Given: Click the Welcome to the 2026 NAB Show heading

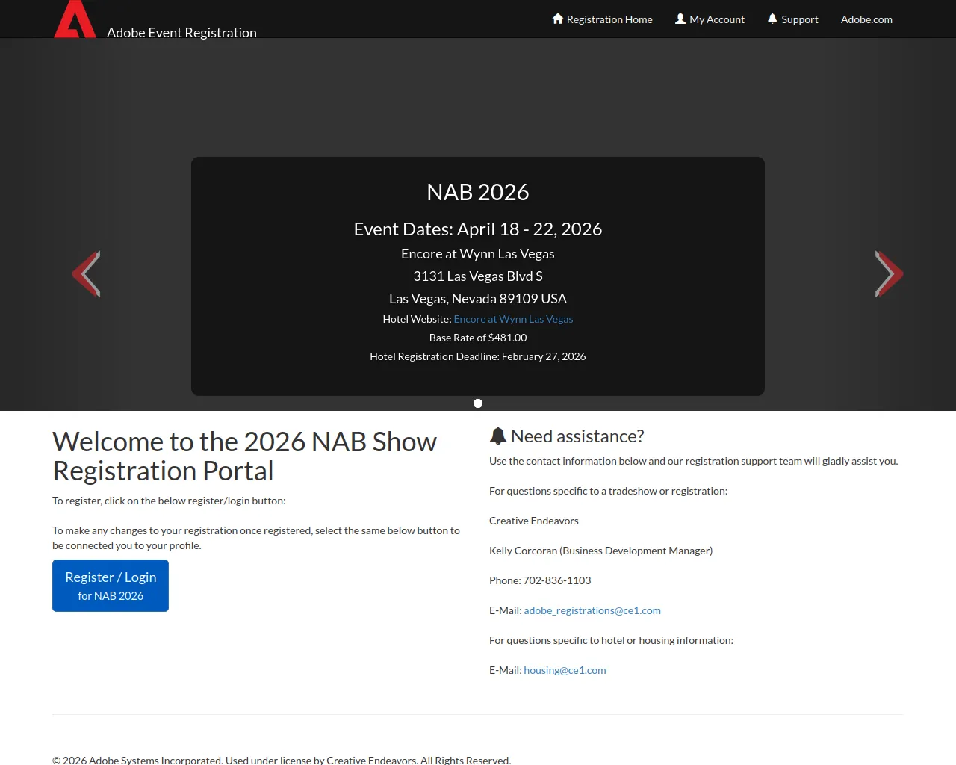Looking at the screenshot, I should pyautogui.click(x=244, y=456).
